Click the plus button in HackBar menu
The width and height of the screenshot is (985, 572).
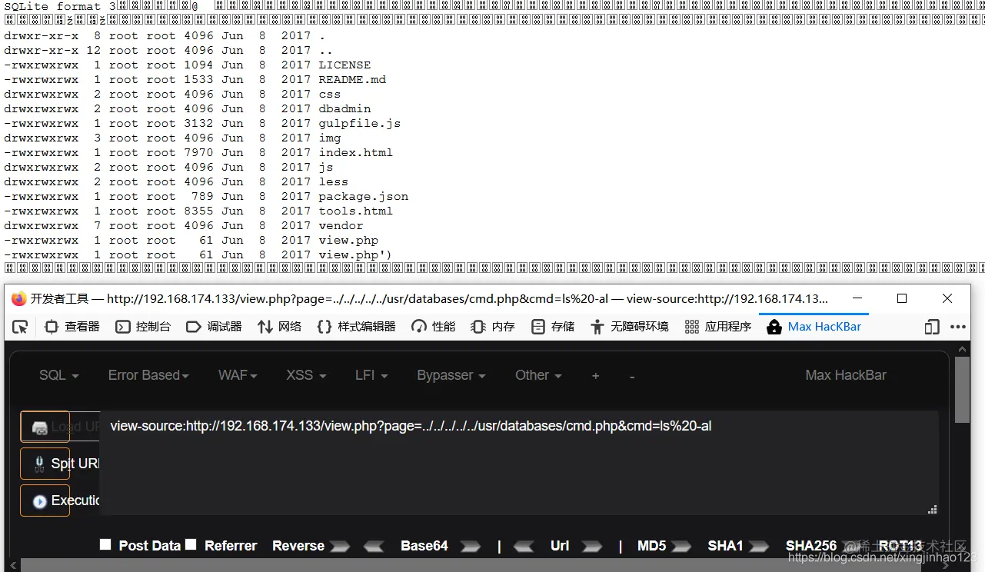[x=595, y=376]
